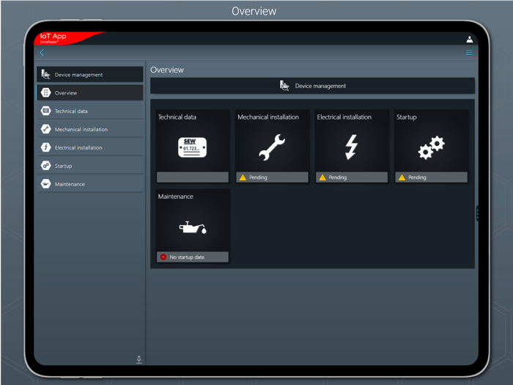Click the red error icon on Maintenance

[163, 257]
